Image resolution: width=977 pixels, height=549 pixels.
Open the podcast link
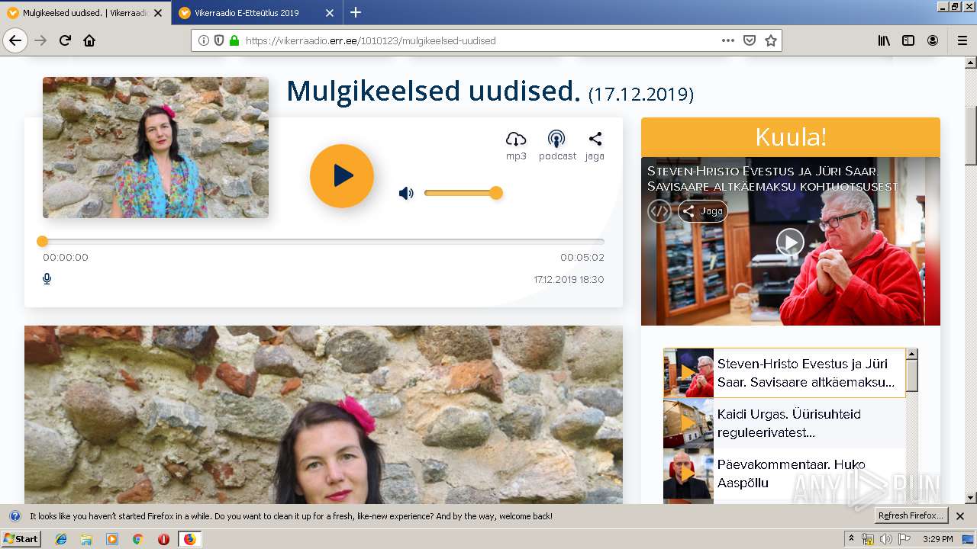[x=557, y=146]
